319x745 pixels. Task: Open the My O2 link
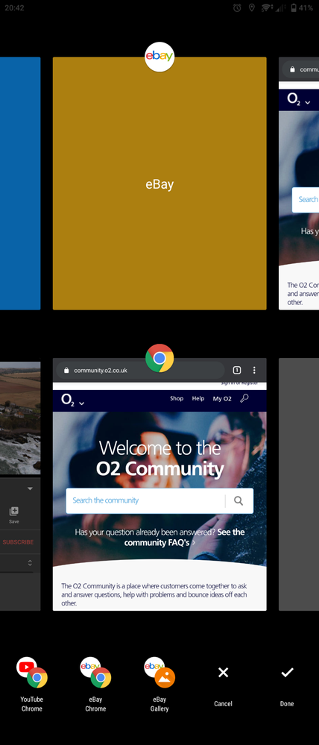click(x=222, y=399)
